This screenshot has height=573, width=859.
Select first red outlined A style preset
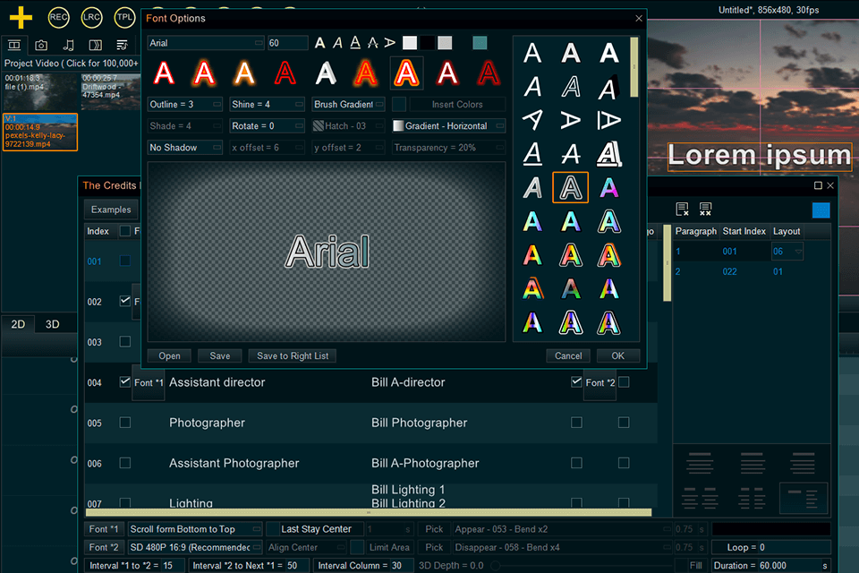[x=164, y=73]
